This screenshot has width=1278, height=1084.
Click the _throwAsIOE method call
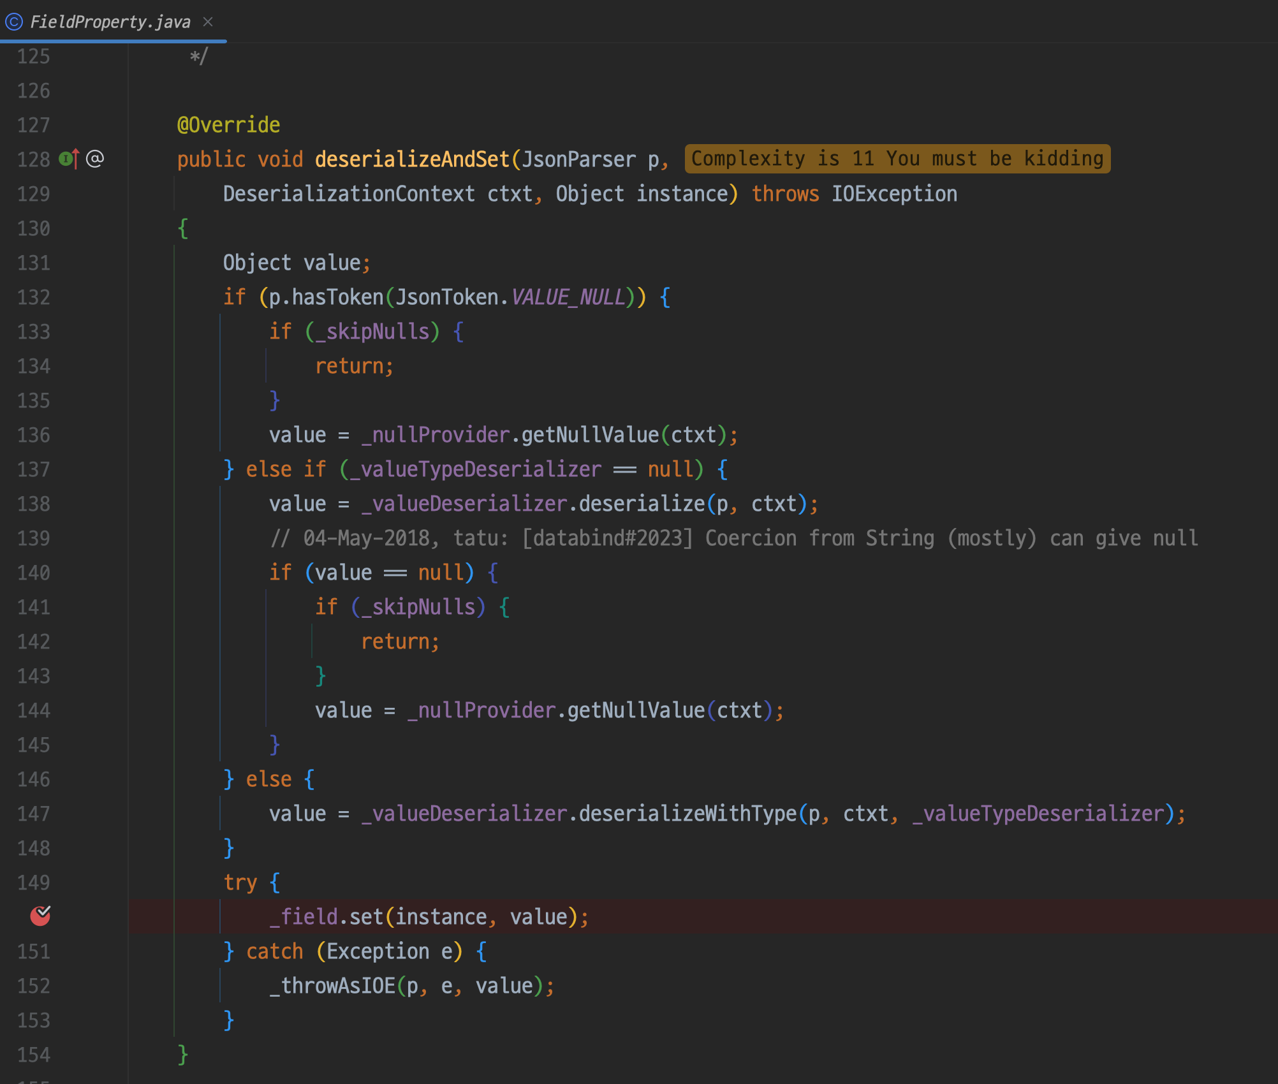[332, 986]
